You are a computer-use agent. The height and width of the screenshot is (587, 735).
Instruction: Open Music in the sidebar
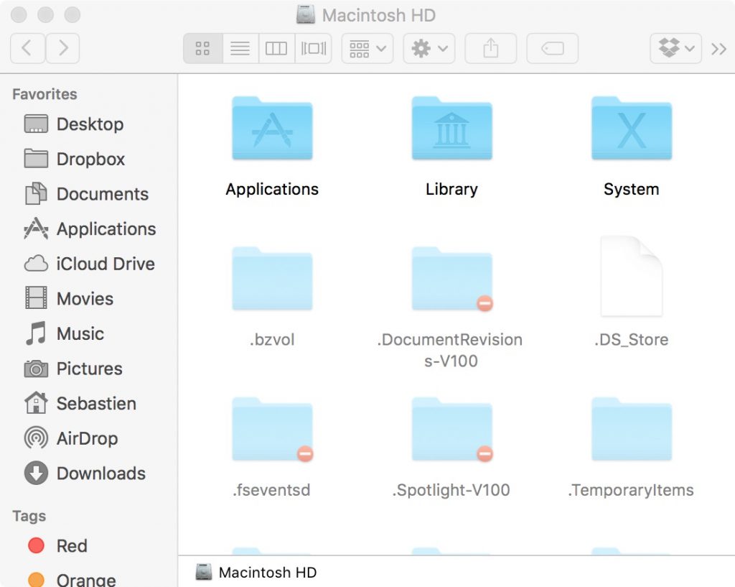pos(89,333)
